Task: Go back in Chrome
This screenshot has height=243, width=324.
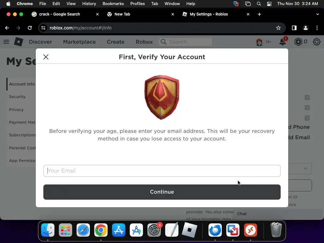Action: (7, 28)
